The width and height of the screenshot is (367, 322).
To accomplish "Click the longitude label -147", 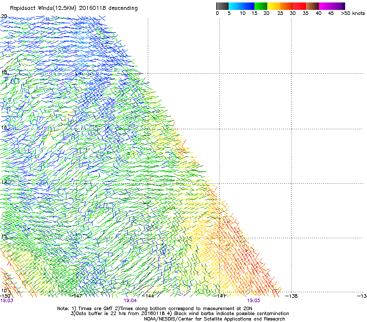I will point(76,296).
